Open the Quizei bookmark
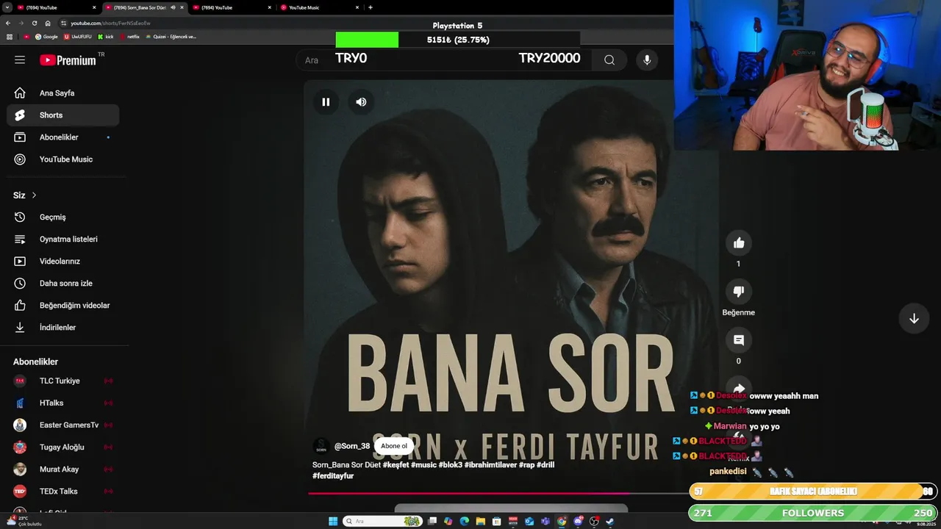The height and width of the screenshot is (529, 941). point(171,36)
